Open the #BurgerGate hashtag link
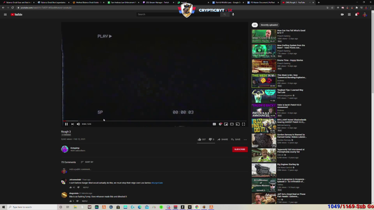This screenshot has height=210, width=374. (157, 183)
